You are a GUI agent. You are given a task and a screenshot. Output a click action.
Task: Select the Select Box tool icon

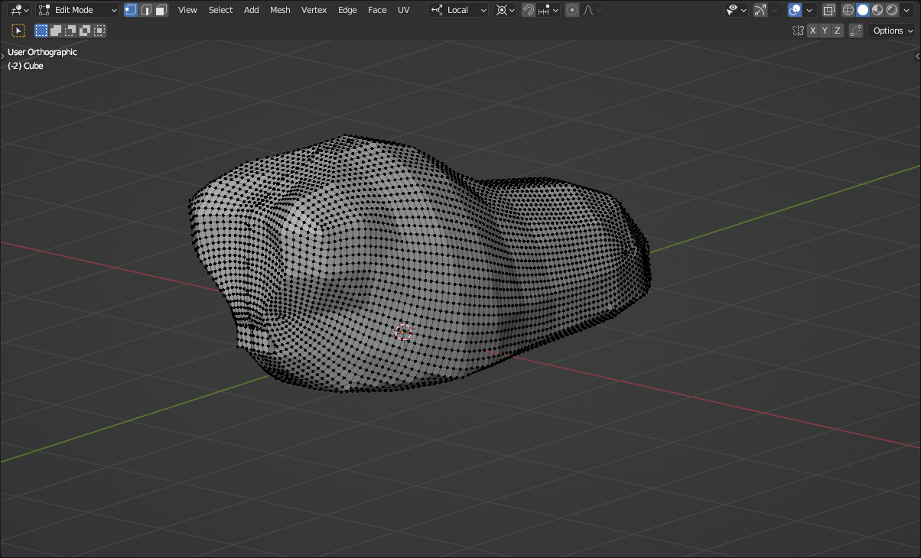pyautogui.click(x=18, y=31)
